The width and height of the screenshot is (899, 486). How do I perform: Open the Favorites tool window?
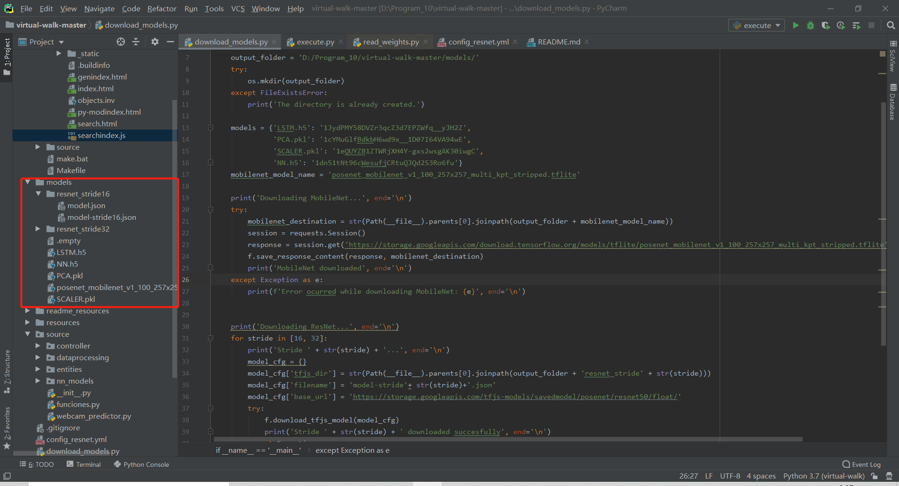7,428
